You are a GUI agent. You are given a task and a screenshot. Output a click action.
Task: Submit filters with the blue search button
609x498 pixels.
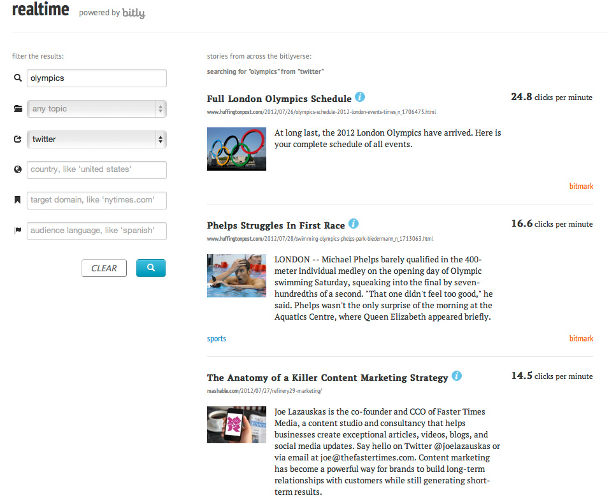[150, 268]
